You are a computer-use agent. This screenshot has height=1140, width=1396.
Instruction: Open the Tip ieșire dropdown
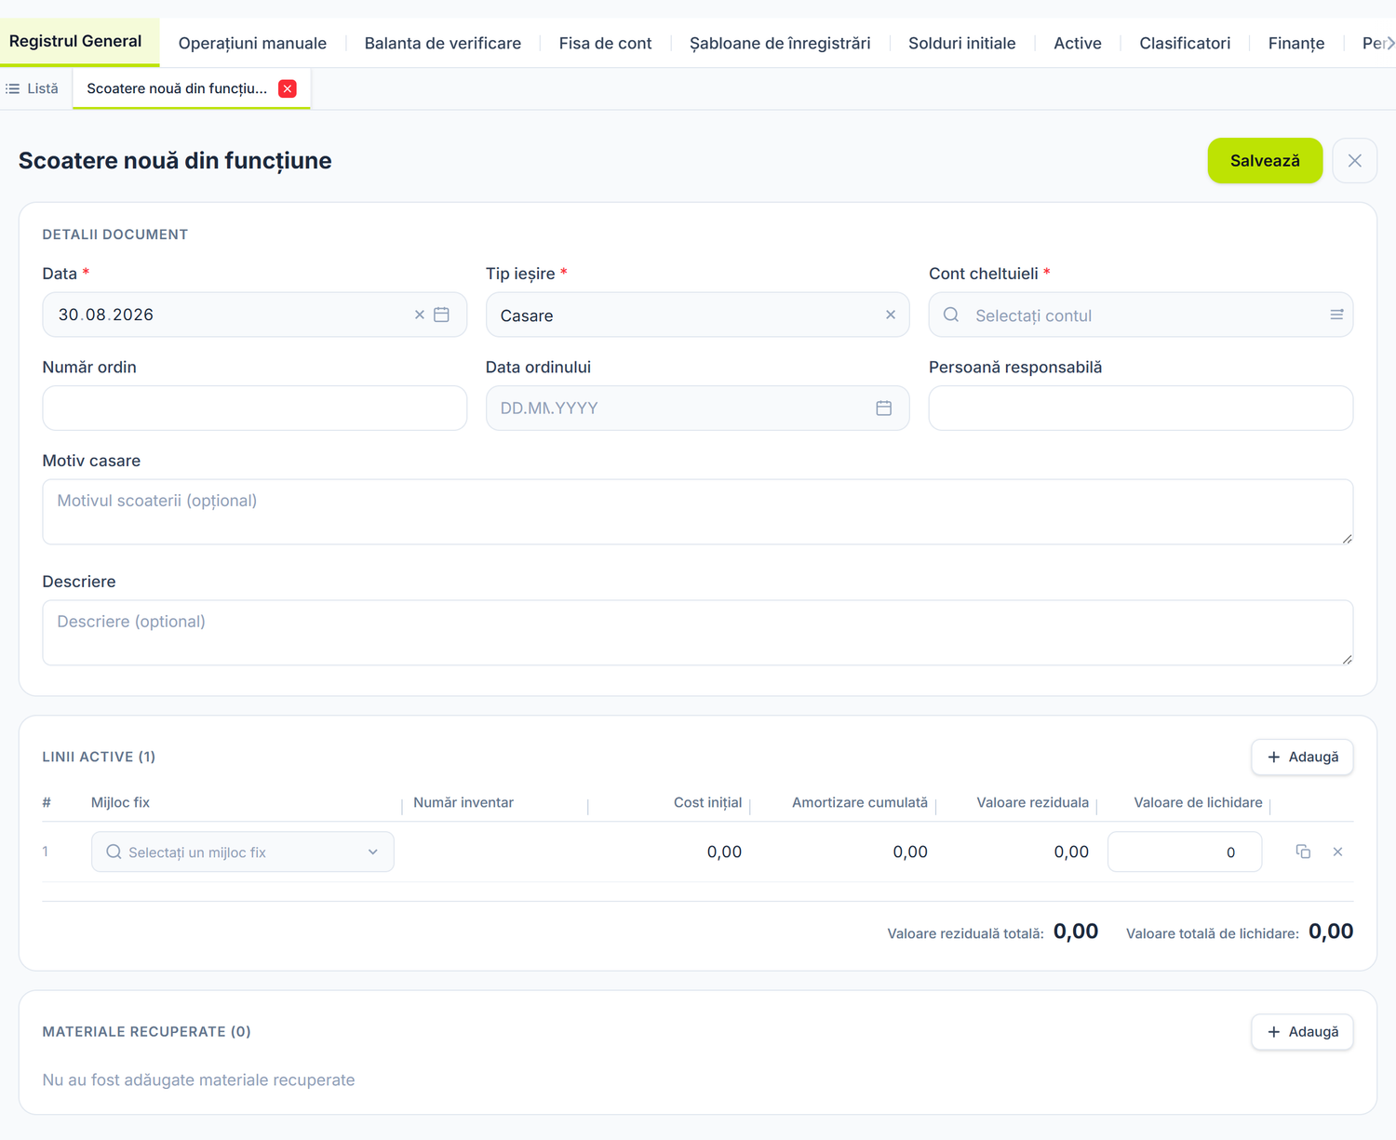coord(698,315)
